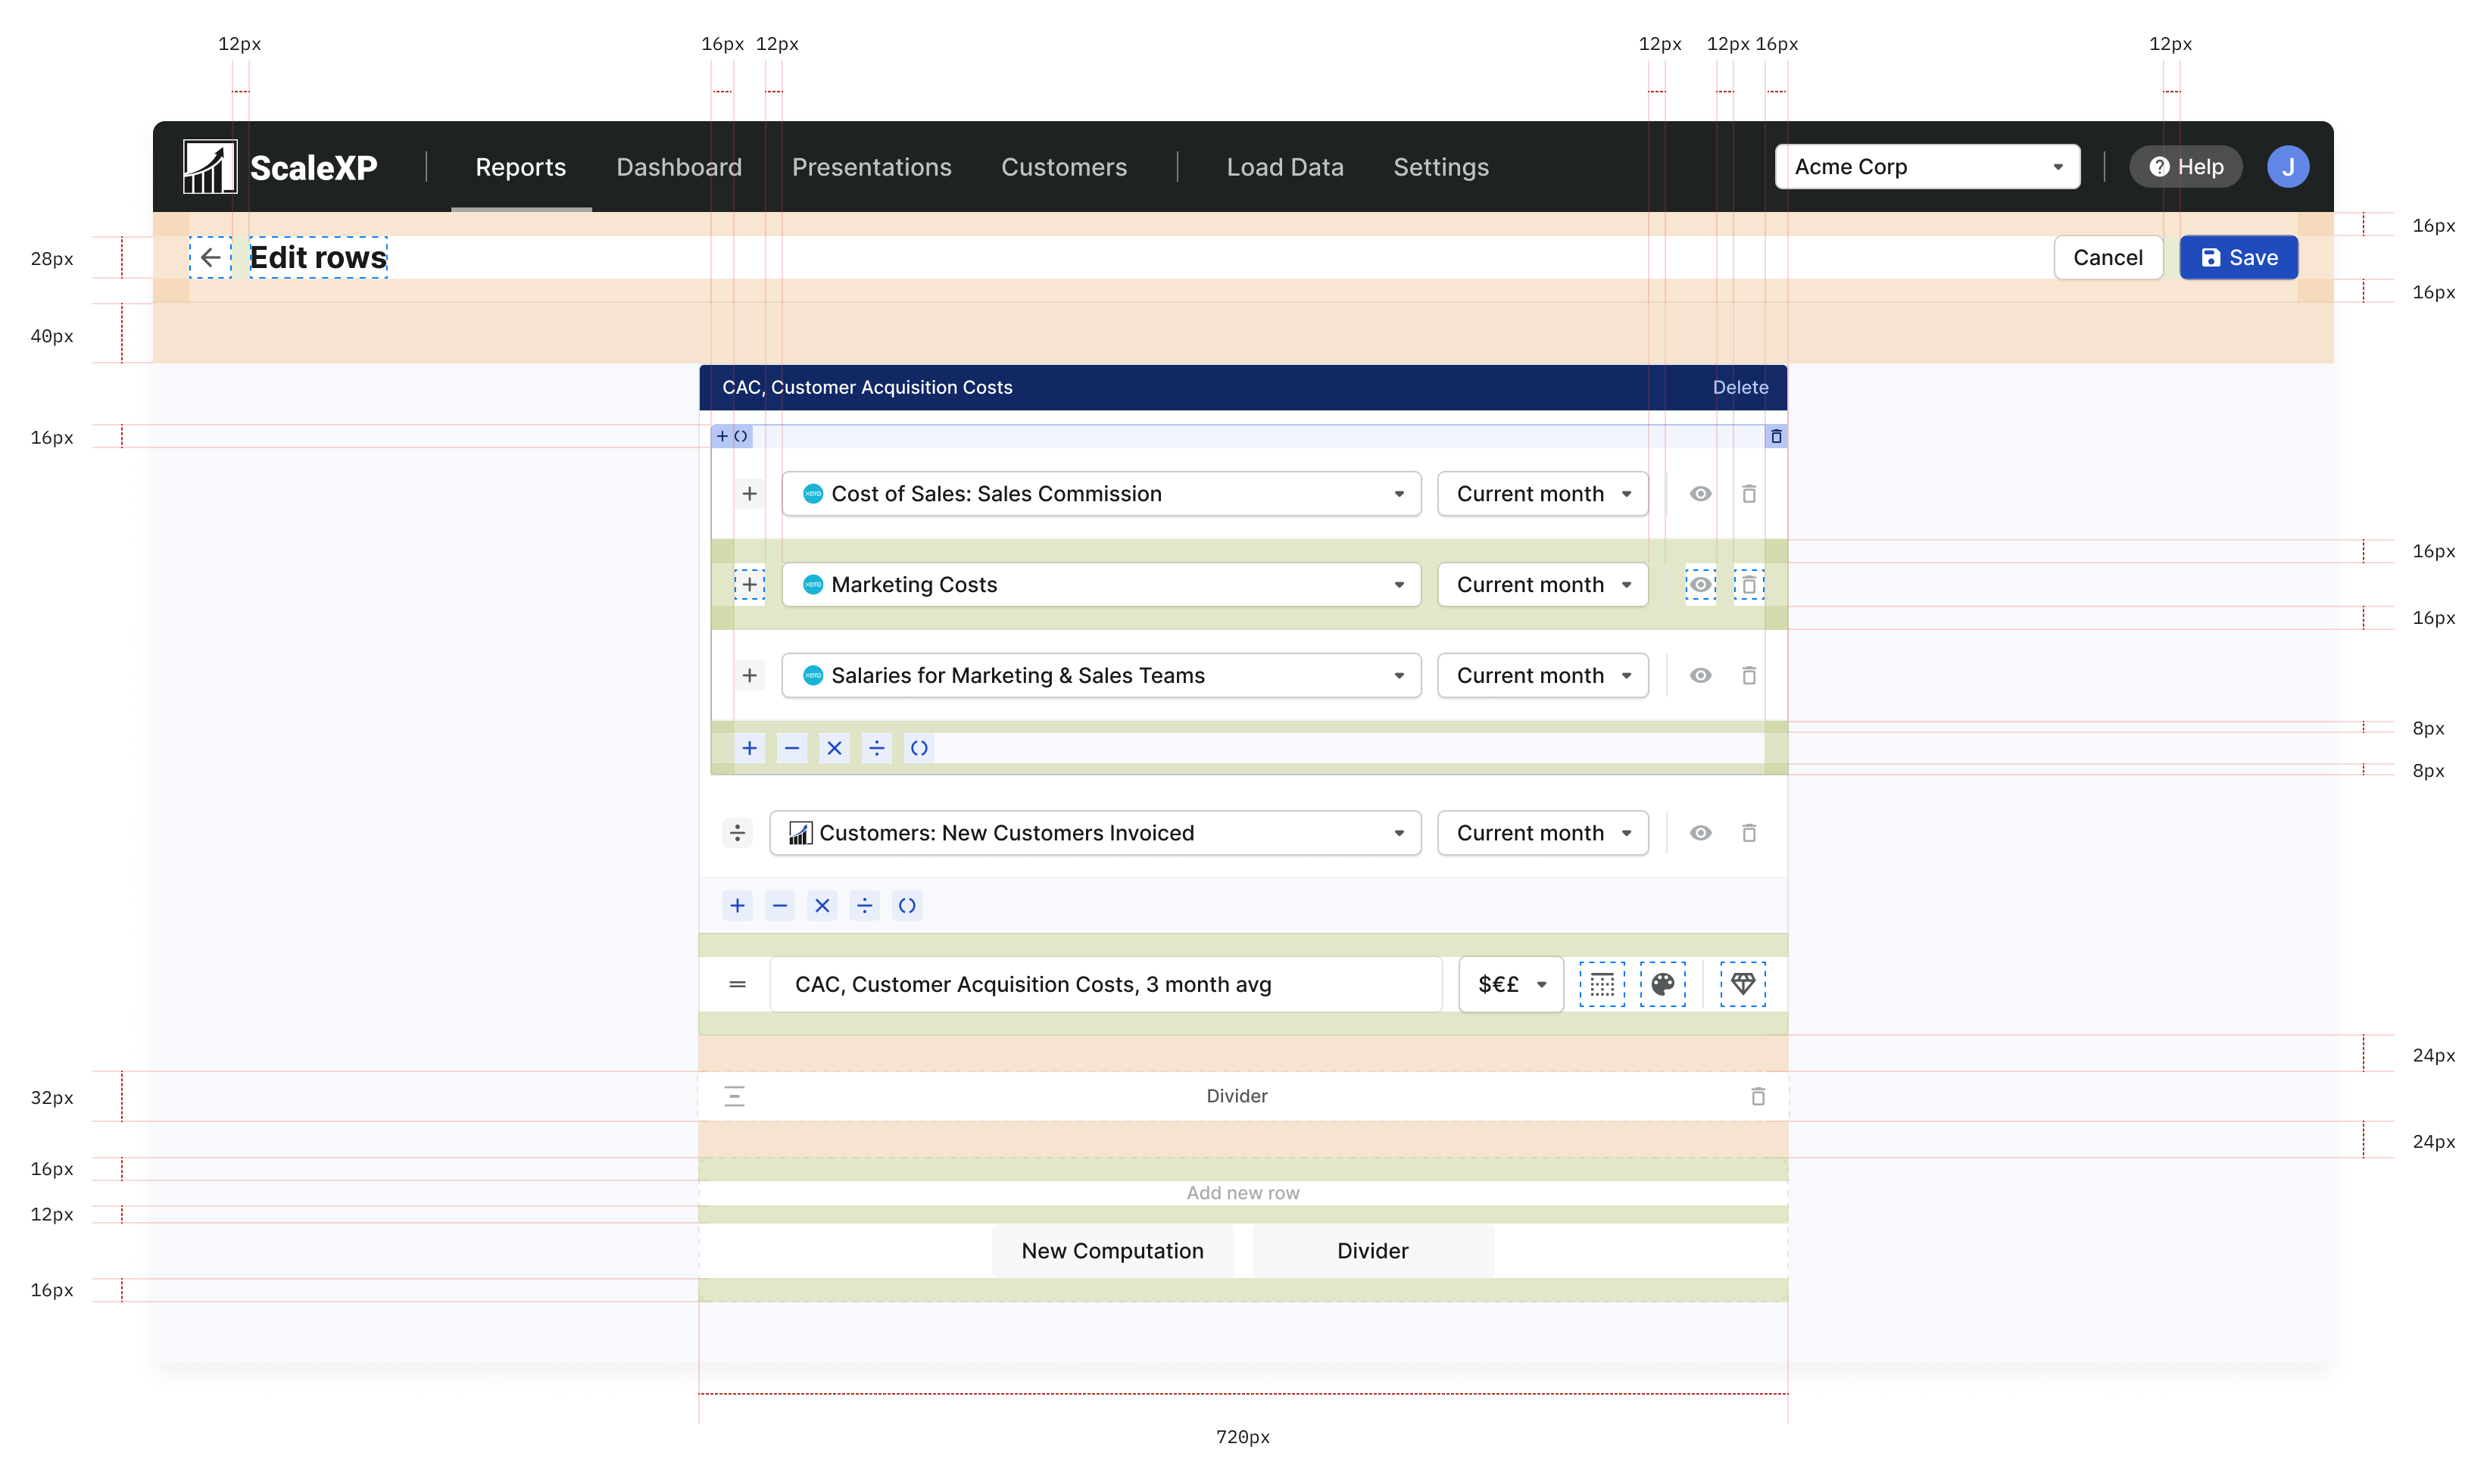Click the divide operator beside New Customers Invoiced
This screenshot has width=2487, height=1484.
[737, 833]
